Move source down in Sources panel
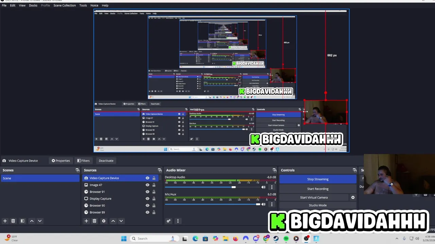Image resolution: width=435 pixels, height=244 pixels. (121, 221)
